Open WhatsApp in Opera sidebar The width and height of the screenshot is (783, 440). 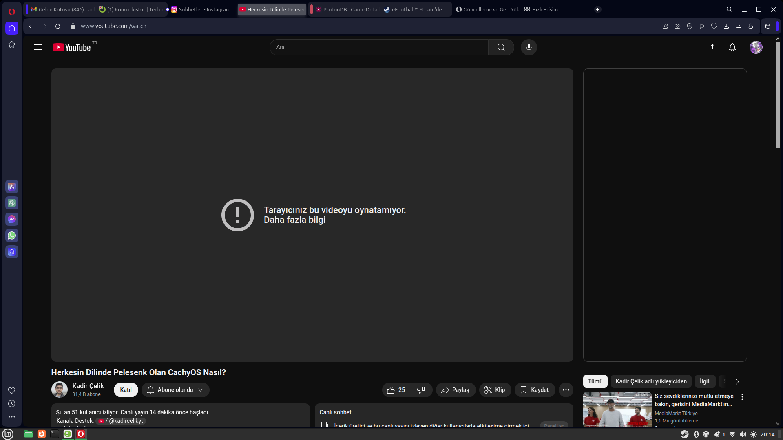[12, 235]
